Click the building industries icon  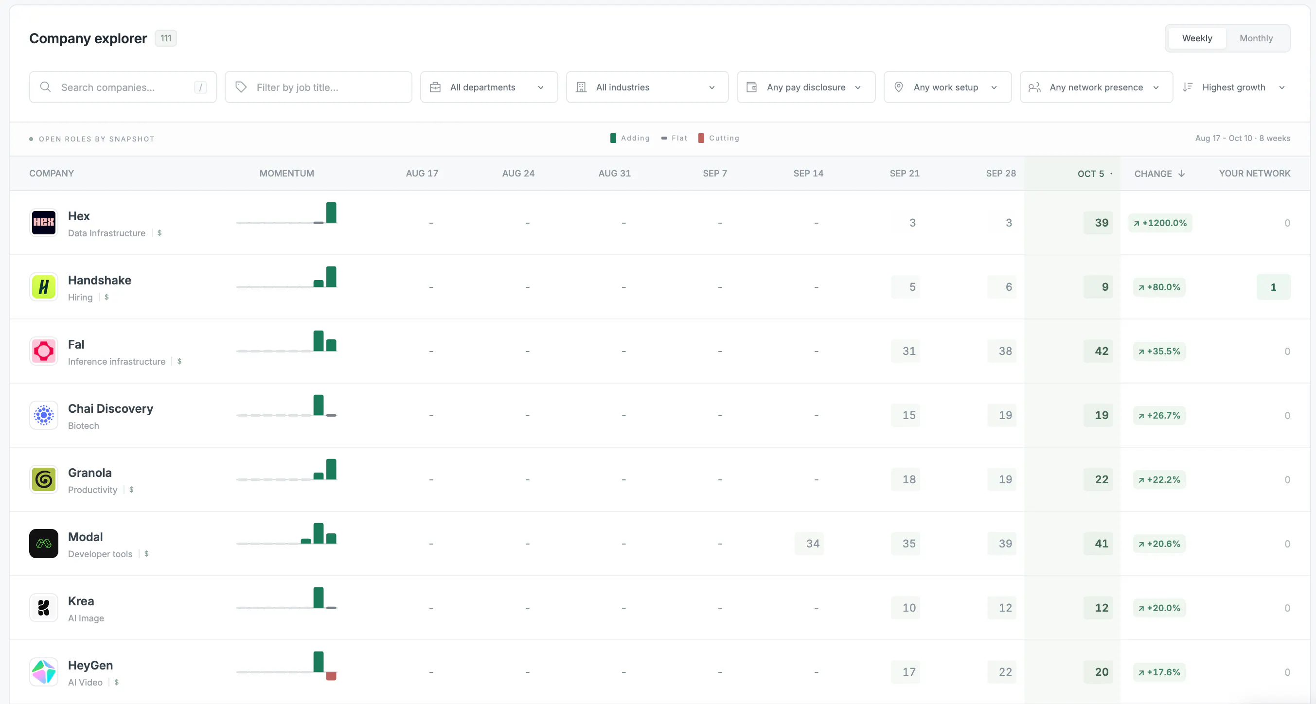coord(581,88)
